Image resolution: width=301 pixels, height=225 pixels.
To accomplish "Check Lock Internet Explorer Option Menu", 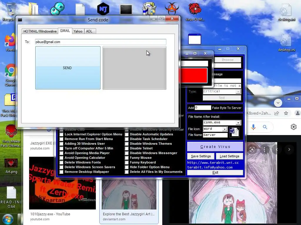I will coord(61,134).
